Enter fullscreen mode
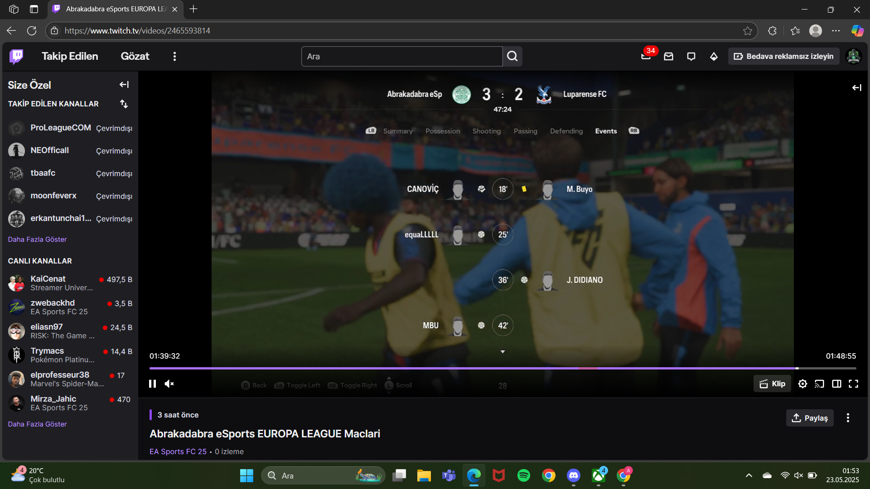The height and width of the screenshot is (489, 870). point(853,384)
